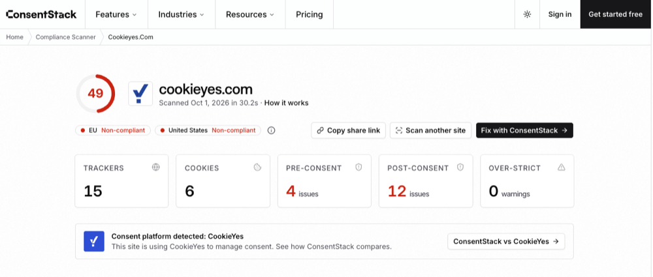
Task: Select the Cookieyes.Com breadcrumb
Action: click(131, 37)
